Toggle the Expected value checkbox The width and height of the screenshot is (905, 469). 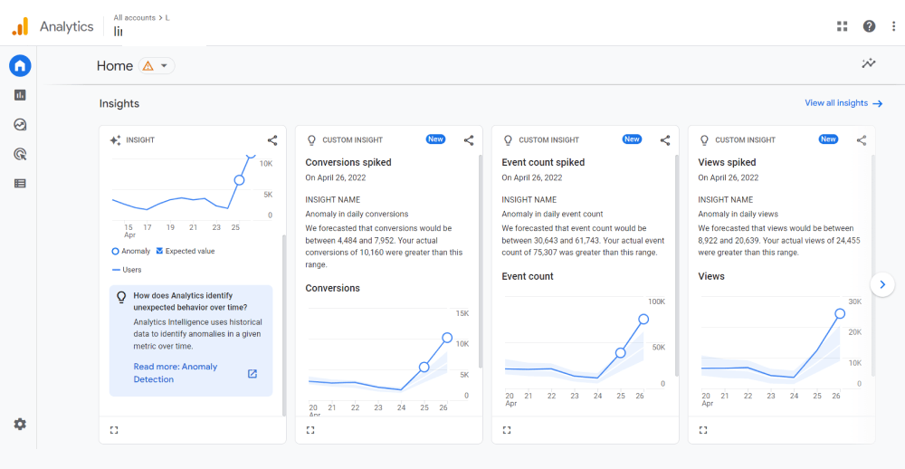pos(160,252)
